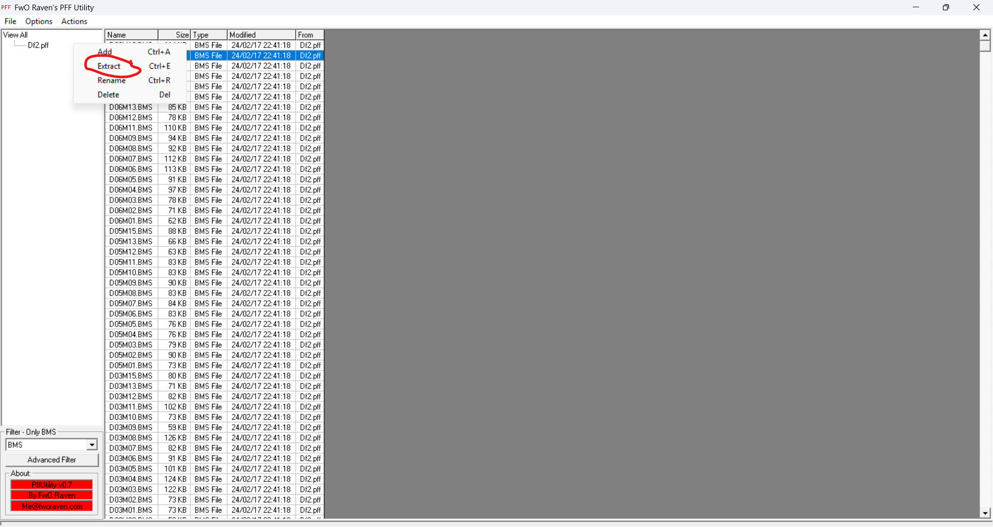This screenshot has height=527, width=993.
Task: Select the D03M04.BMS file
Action: 131,479
